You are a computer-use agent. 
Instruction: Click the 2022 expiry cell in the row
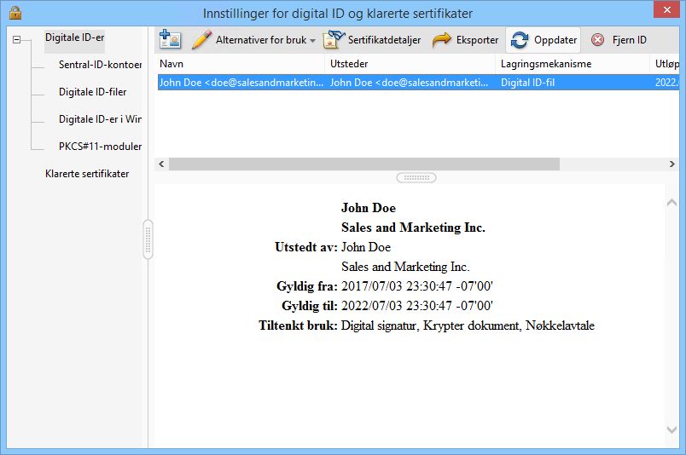(x=666, y=83)
